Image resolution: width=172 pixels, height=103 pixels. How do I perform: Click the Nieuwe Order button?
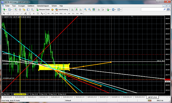[x=43, y=10]
